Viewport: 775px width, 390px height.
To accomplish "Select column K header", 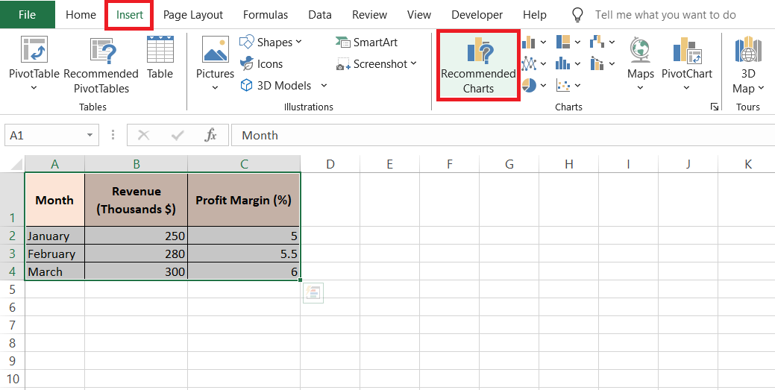I will 747,163.
